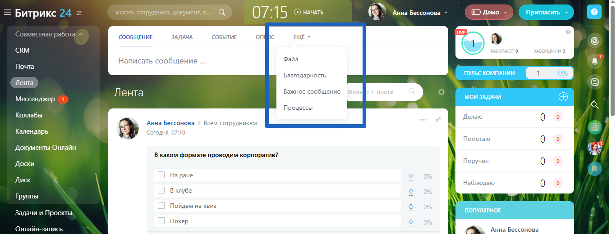Open the green news feed icon
Image resolution: width=616 pixels, height=234 pixels.
click(x=595, y=127)
